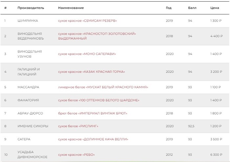Viewport: 230px width, 162px height.
Task: Click the «Наименование» column header
Action: coord(71,8)
